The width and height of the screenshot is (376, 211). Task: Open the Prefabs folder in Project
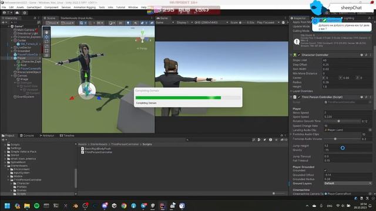[x=19, y=187]
